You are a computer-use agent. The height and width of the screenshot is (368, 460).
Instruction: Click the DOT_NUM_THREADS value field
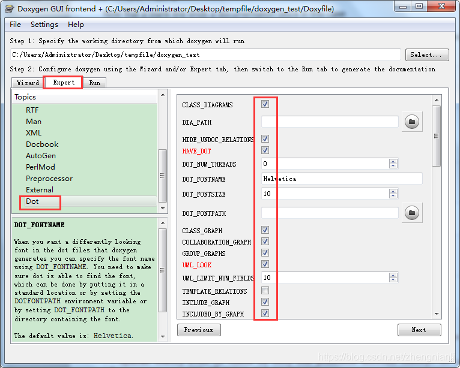325,164
